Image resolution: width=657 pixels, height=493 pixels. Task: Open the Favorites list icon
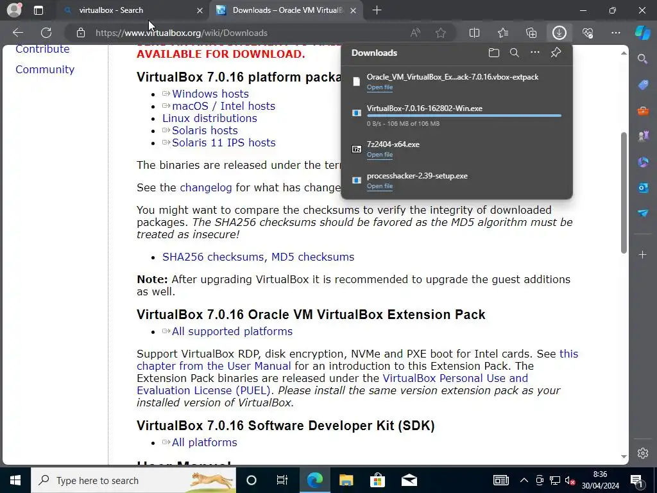tap(503, 33)
